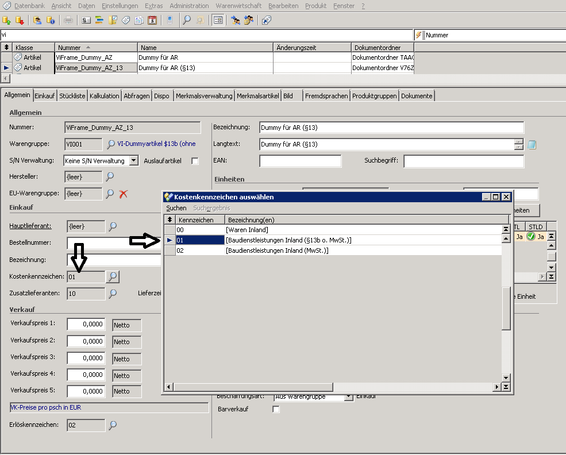Open the calendar icon in the toolbar
The width and height of the screenshot is (566, 455).
152,20
